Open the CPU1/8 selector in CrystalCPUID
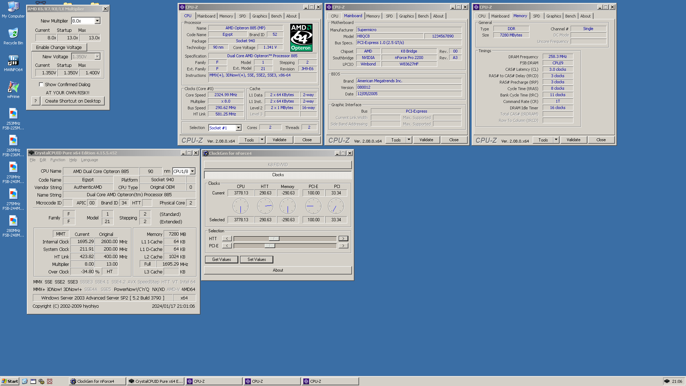686x386 pixels. click(192, 171)
